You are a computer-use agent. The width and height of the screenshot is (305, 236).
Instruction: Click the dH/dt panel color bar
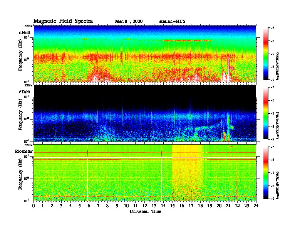tap(266, 54)
